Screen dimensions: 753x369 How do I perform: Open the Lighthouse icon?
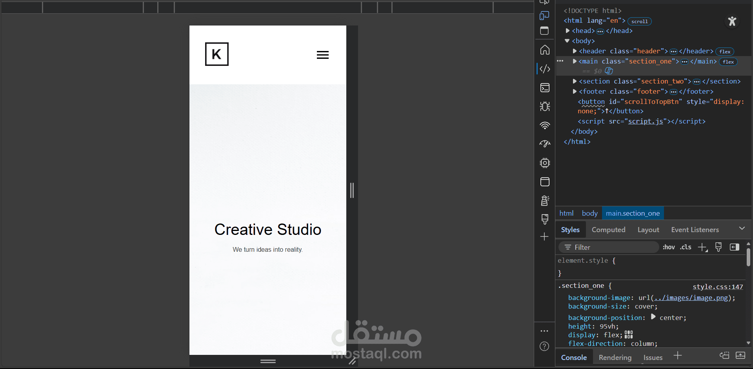coord(545,200)
